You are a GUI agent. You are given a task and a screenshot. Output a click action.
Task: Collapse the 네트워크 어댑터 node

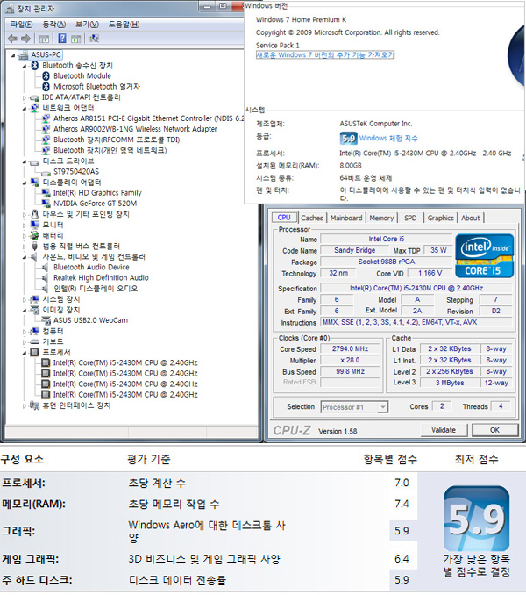point(25,109)
